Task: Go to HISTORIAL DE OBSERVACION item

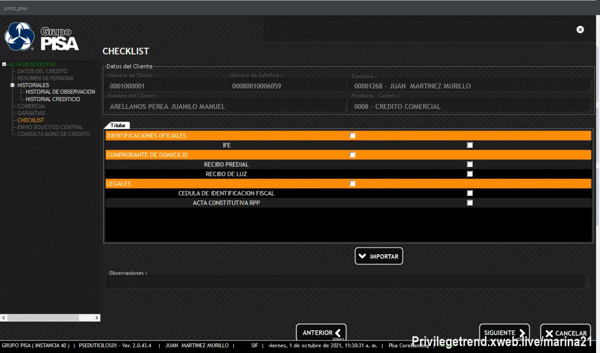Action: click(x=60, y=92)
